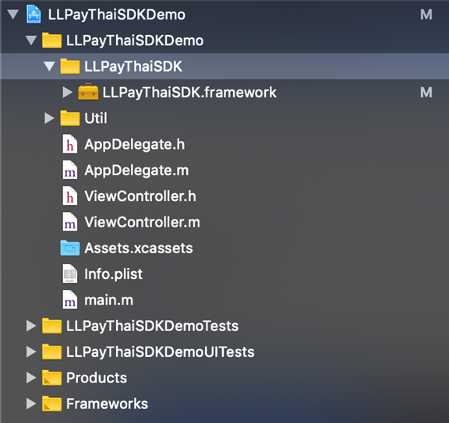Open AppDelegate.h file
Screen dimensions: 449x423
pos(135,145)
